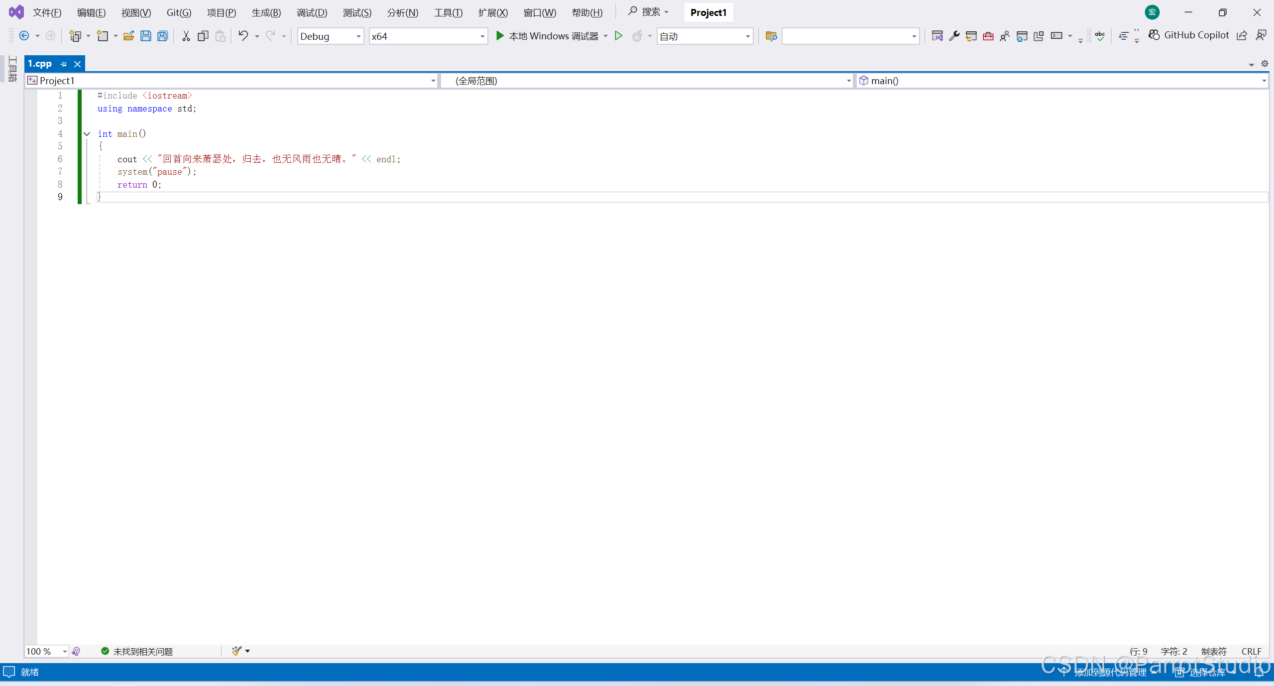Open the 帮助(H) menu

point(587,12)
